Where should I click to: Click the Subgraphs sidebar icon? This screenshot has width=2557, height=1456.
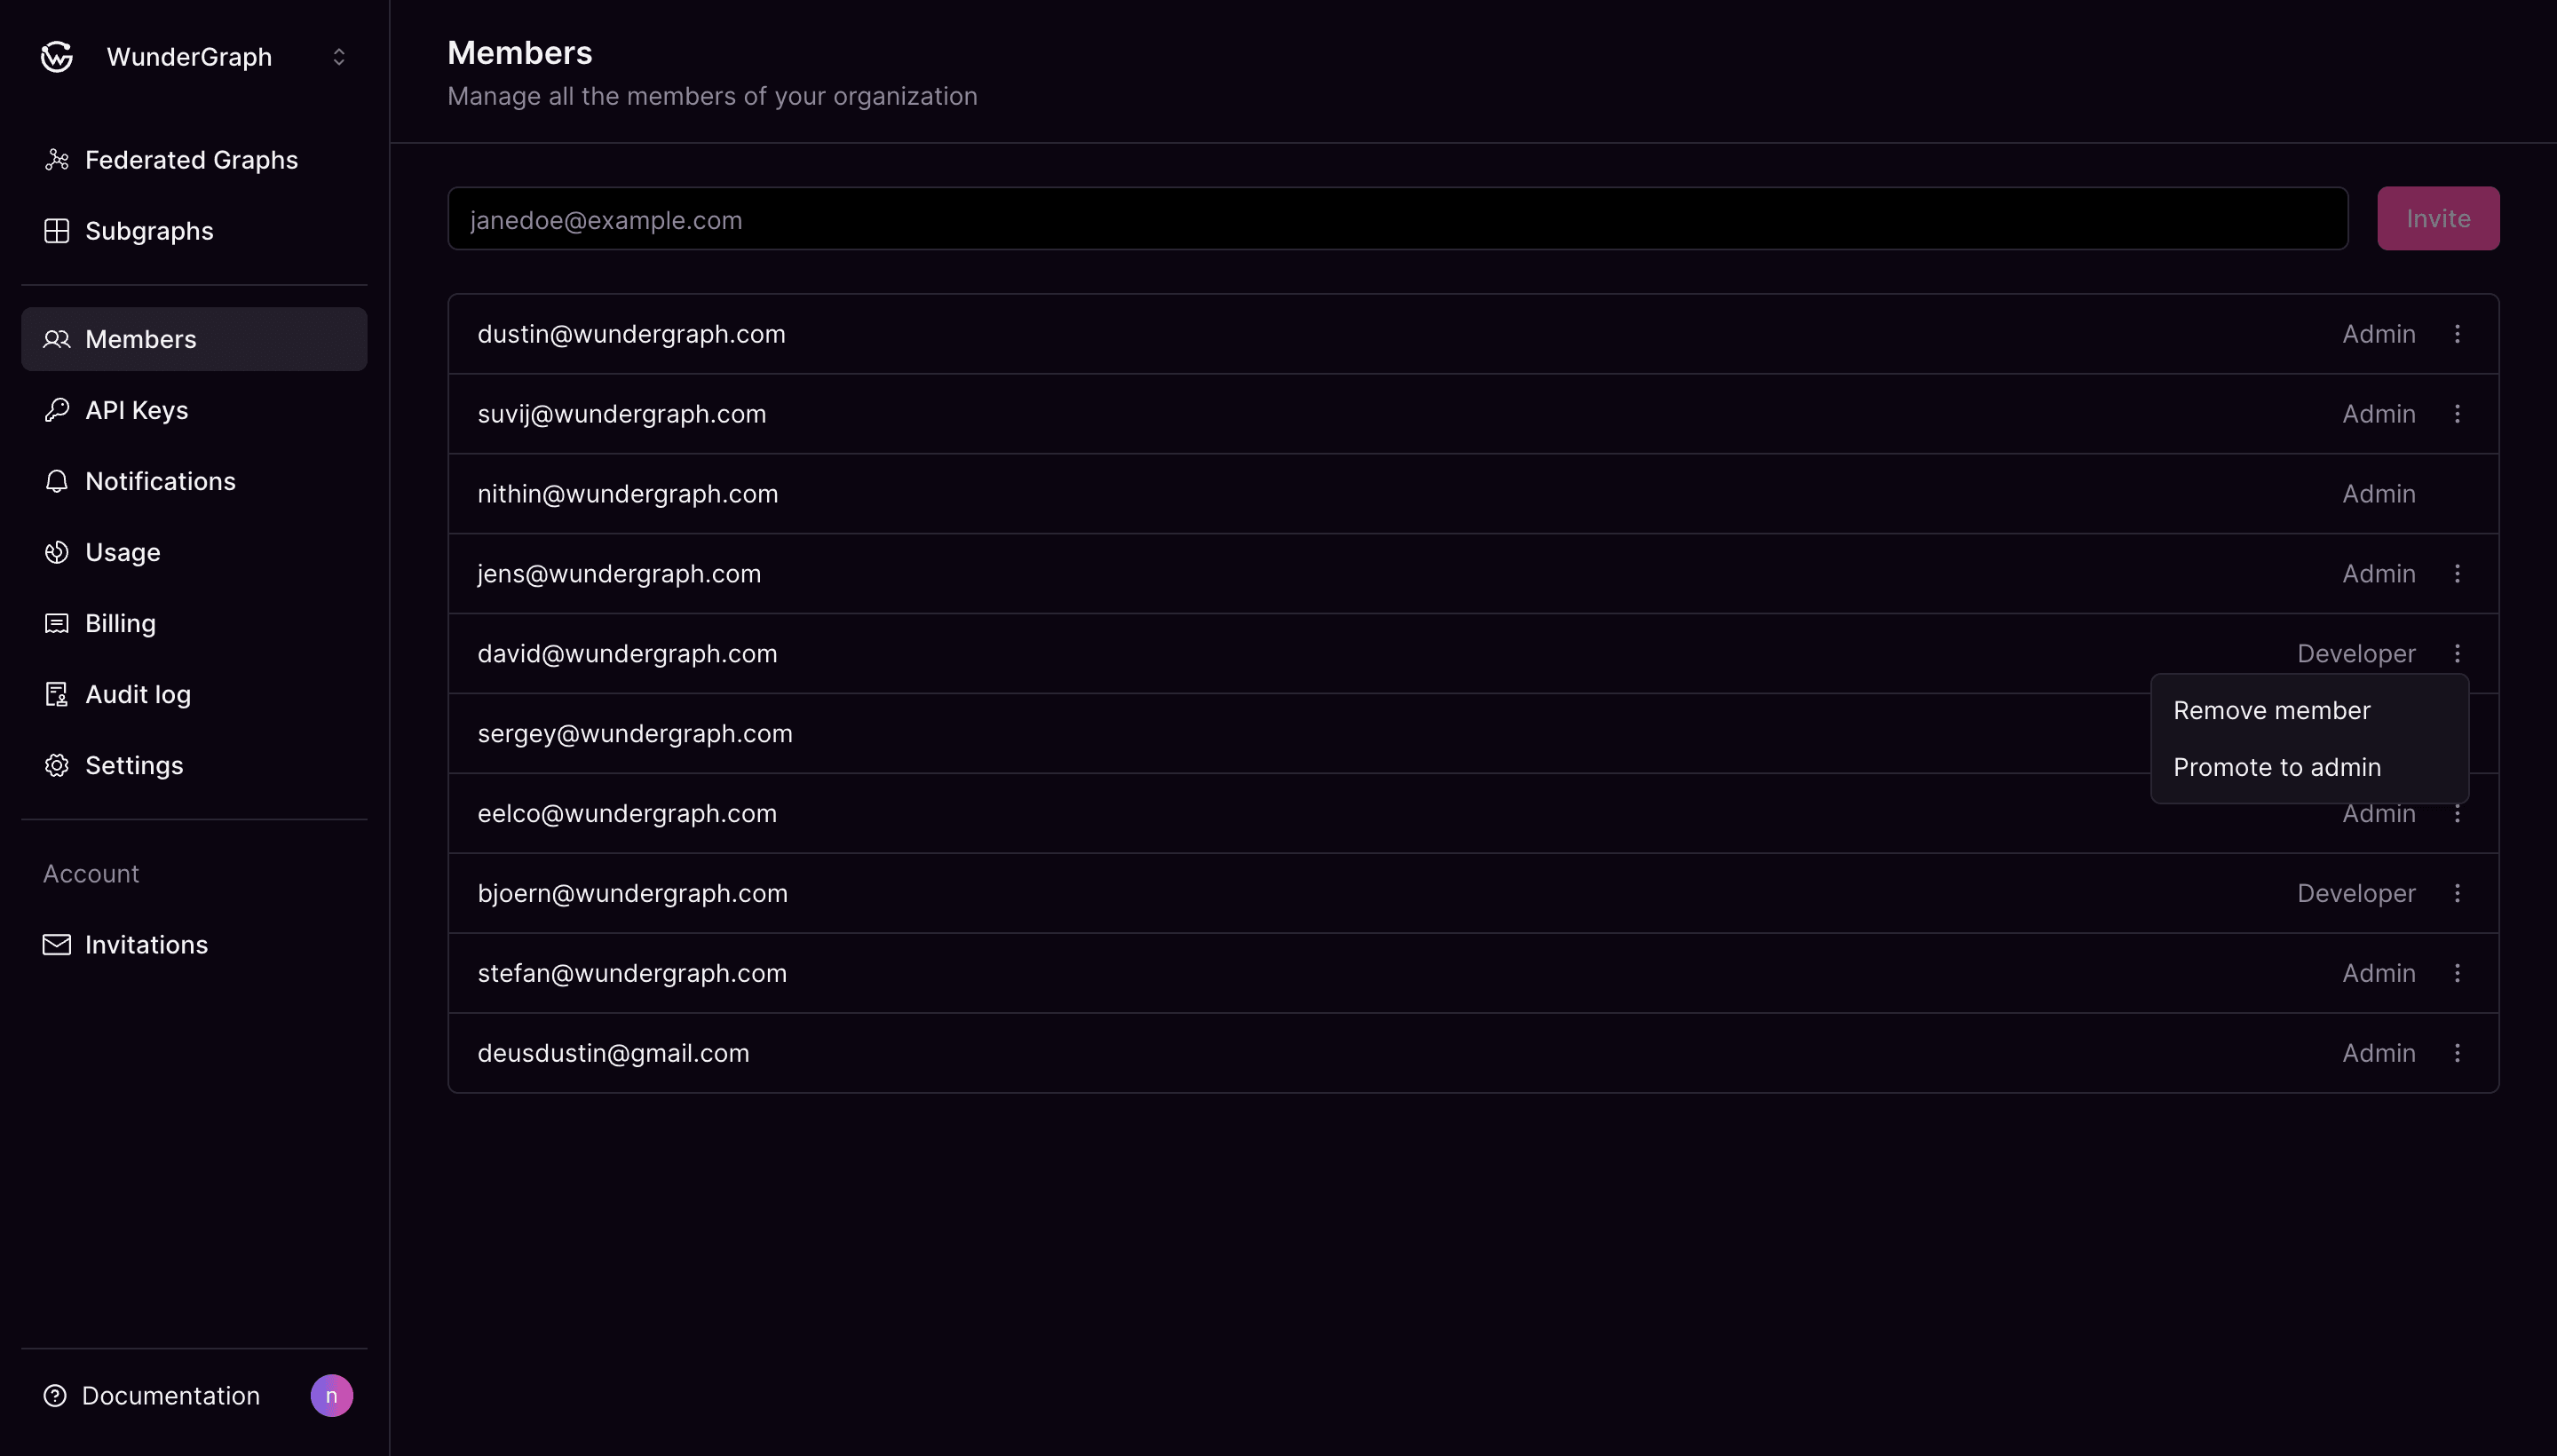coord(54,232)
